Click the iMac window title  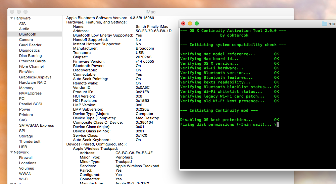150,12
